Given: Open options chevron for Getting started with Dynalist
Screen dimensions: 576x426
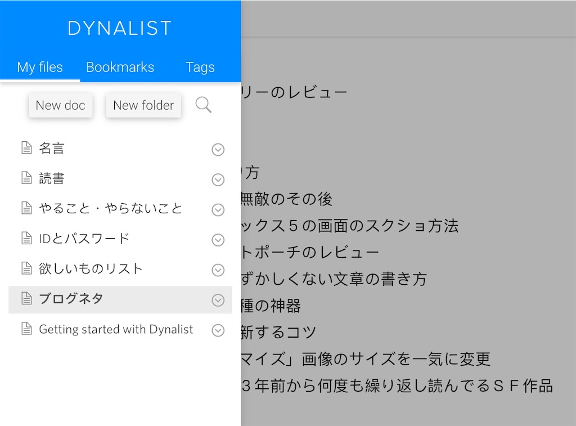Looking at the screenshot, I should (218, 330).
